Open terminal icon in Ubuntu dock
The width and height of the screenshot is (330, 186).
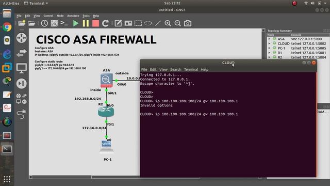[x=7, y=149]
